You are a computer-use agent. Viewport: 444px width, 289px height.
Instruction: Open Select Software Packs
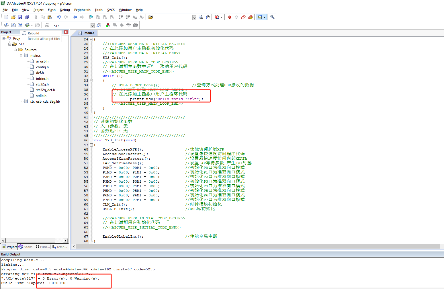(x=129, y=25)
